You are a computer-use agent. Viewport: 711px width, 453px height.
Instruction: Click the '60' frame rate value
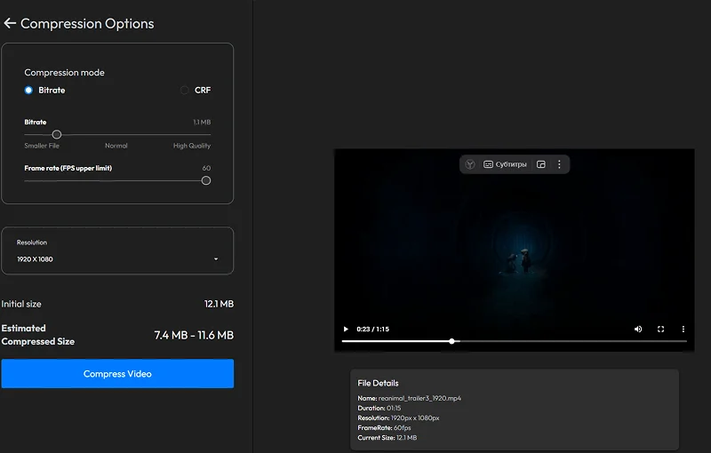(206, 168)
